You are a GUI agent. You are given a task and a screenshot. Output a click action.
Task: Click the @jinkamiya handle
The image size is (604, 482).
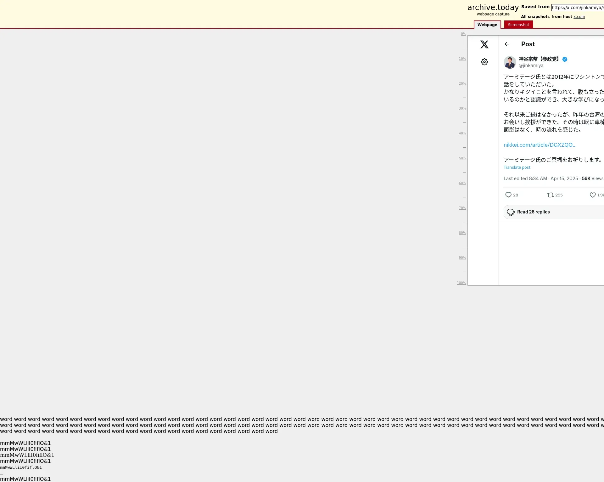531,65
